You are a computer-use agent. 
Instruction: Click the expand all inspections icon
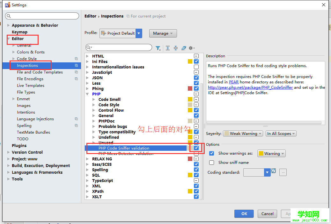click(x=168, y=48)
